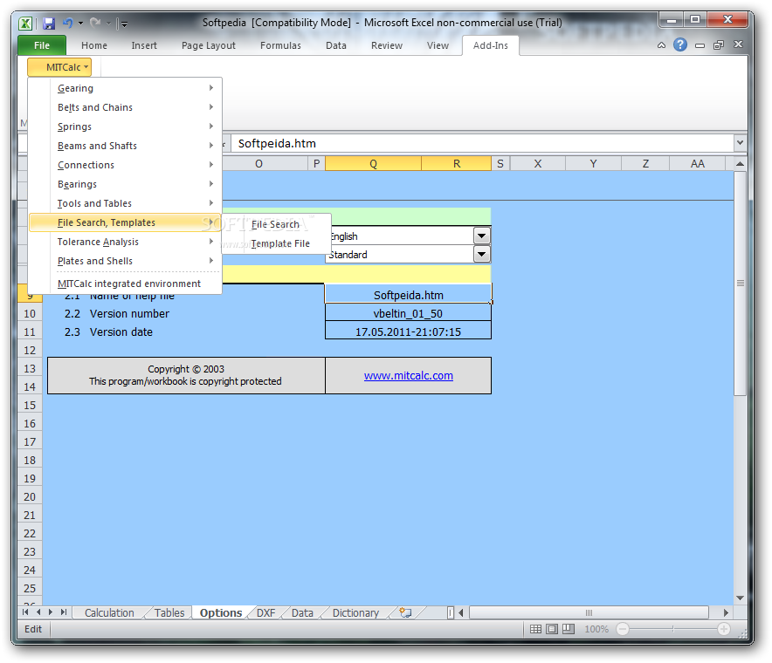
Task: Switch to the Review ribbon tab
Action: [387, 45]
